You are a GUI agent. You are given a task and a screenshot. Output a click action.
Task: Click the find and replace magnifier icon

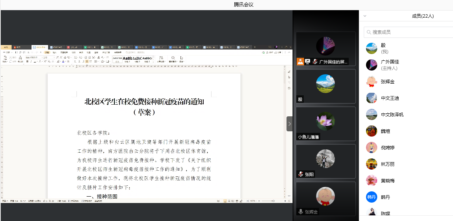tap(173, 58)
